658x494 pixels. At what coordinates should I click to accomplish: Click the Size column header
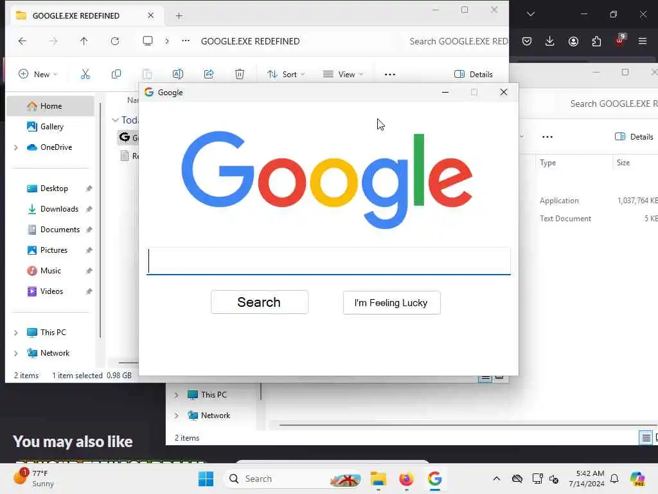(x=623, y=163)
